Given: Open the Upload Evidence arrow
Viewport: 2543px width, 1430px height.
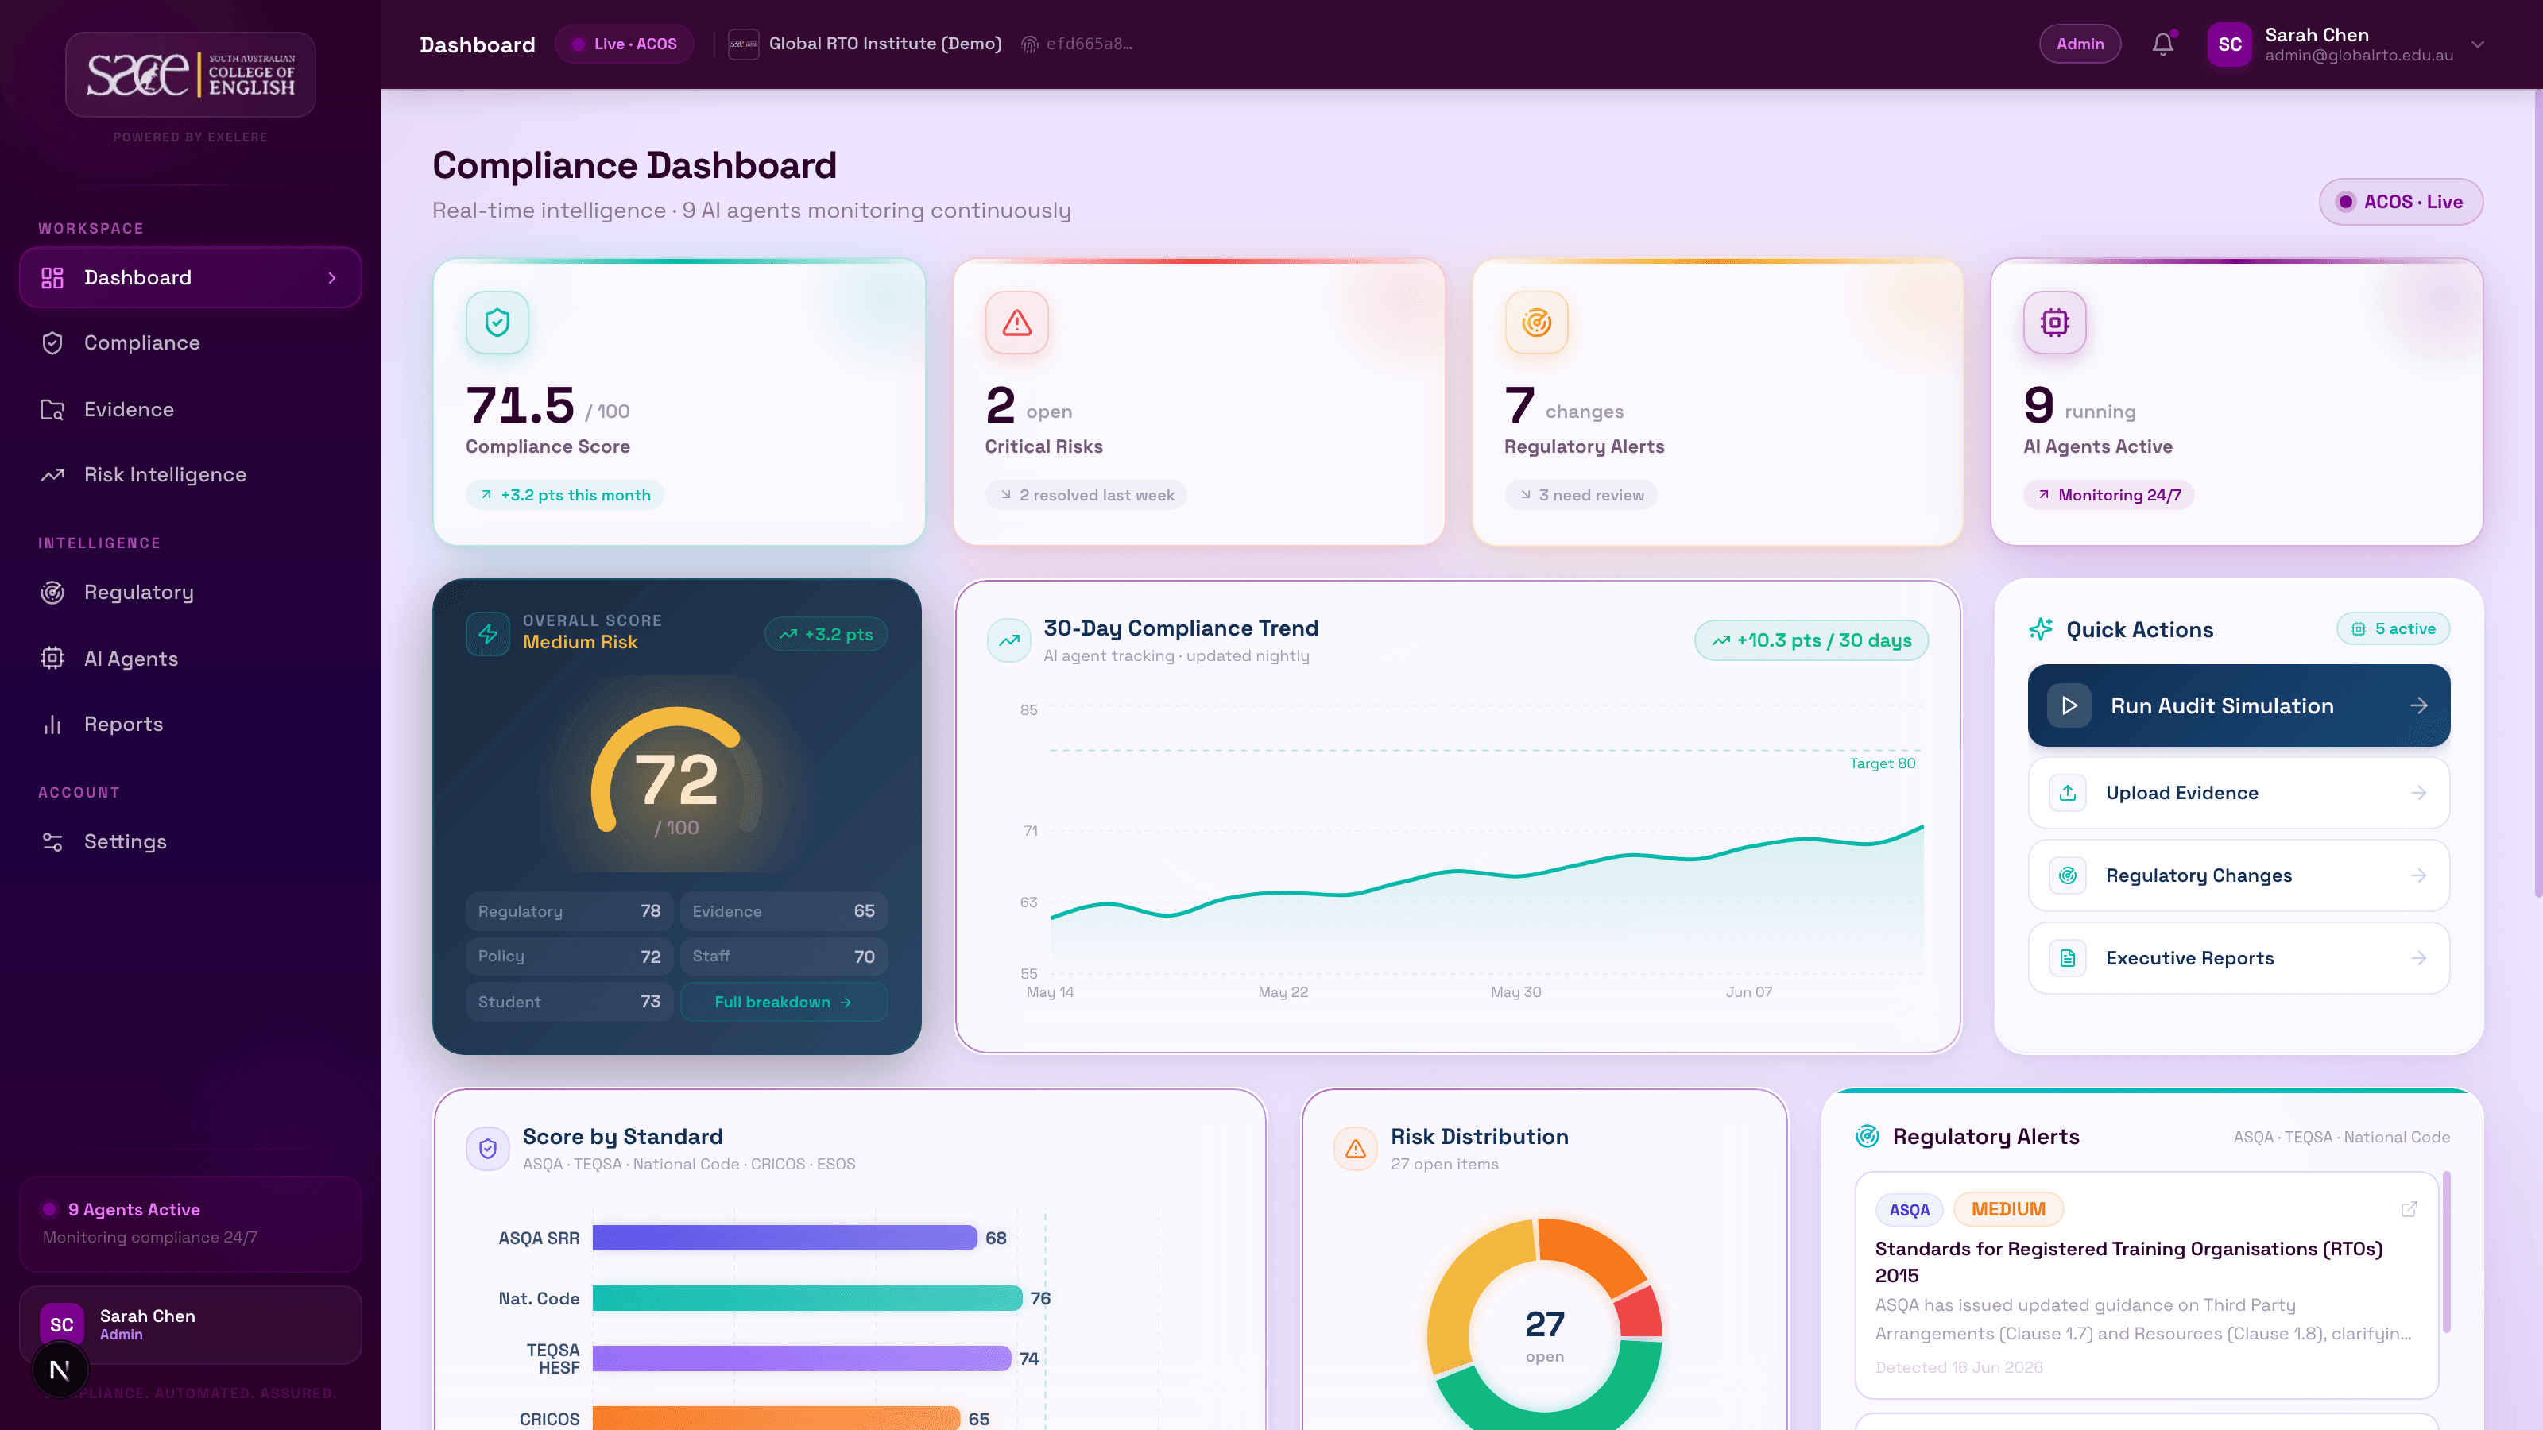Looking at the screenshot, I should pos(2417,793).
